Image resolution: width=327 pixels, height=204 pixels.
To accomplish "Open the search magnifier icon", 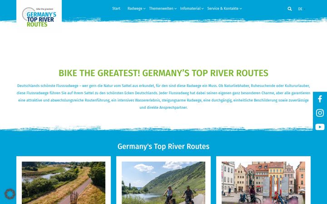I will (x=290, y=9).
